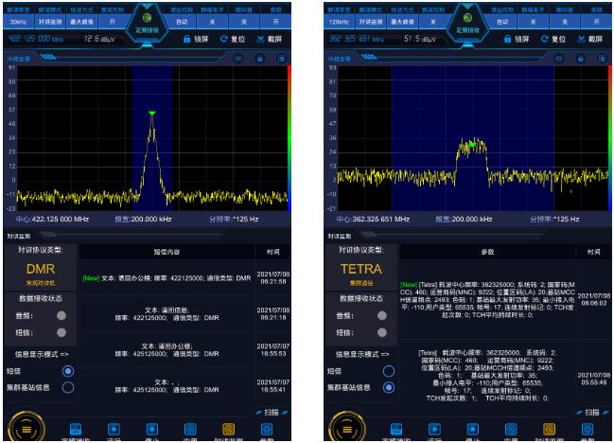The width and height of the screenshot is (614, 443).
Task: Take a screenshot (截屏) on the TETRA screen
Action: [x=581, y=42]
